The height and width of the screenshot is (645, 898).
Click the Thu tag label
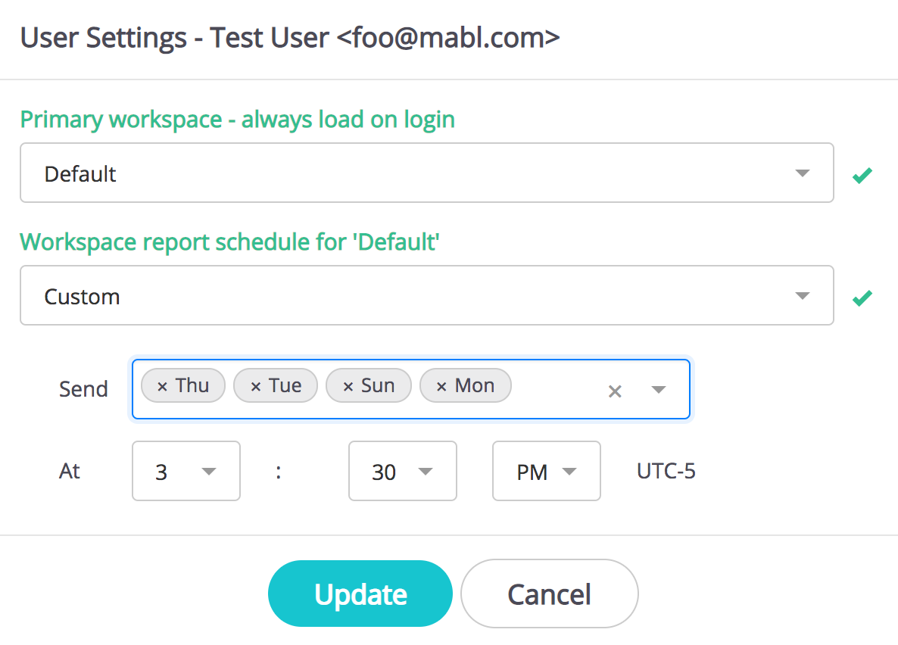tap(192, 386)
